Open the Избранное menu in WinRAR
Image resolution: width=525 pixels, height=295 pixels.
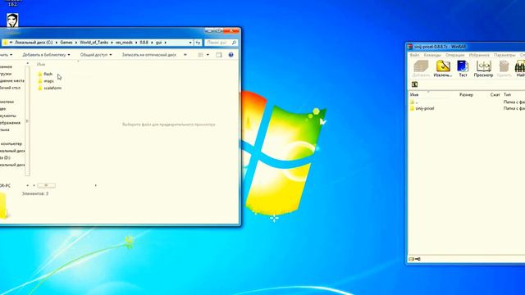click(479, 55)
